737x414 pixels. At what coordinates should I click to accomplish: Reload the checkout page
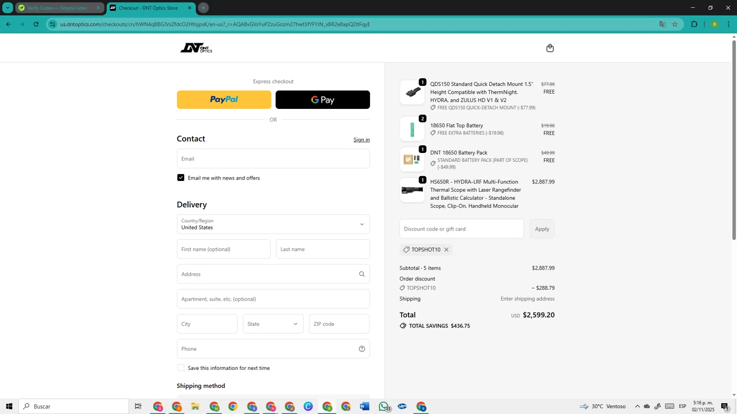[36, 24]
